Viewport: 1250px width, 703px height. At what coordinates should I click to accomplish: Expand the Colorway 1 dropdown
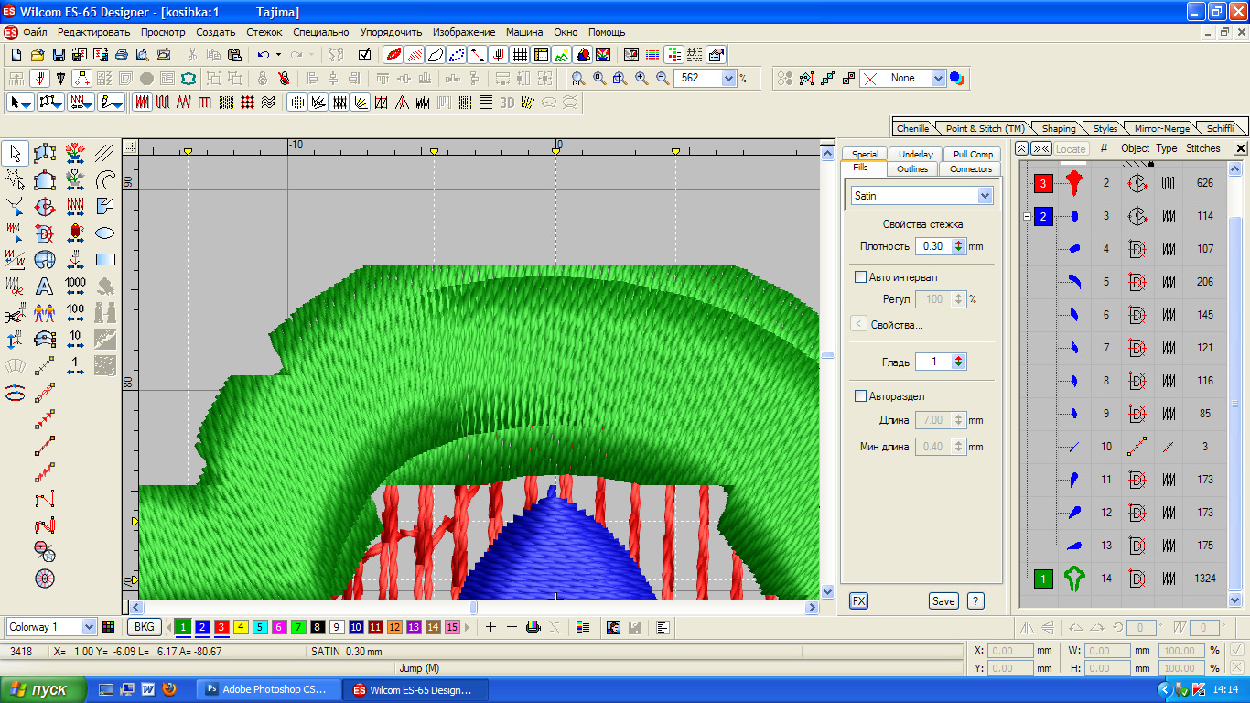click(x=89, y=627)
